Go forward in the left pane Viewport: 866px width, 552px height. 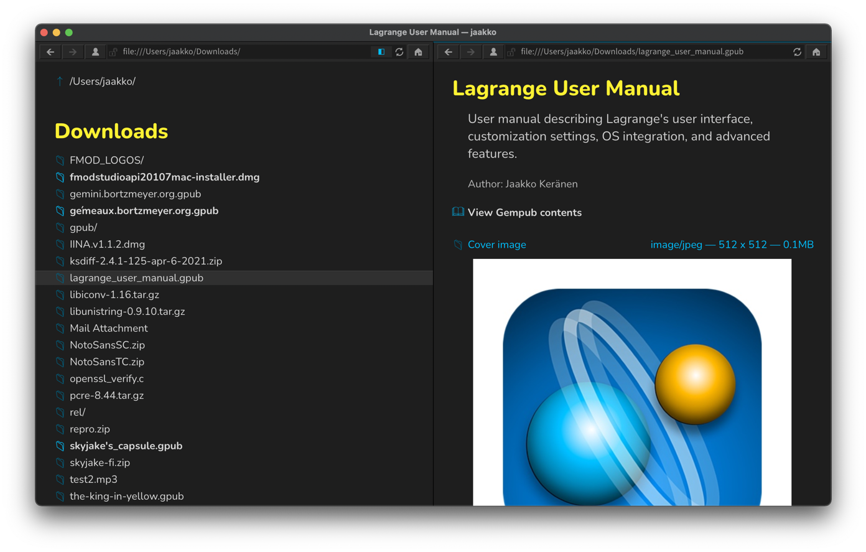(x=73, y=52)
